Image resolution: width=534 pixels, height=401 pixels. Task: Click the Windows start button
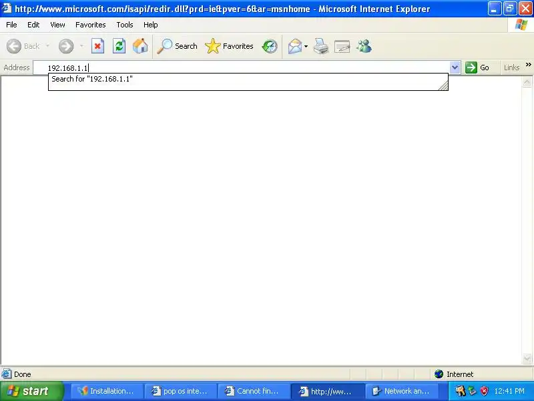pos(32,391)
